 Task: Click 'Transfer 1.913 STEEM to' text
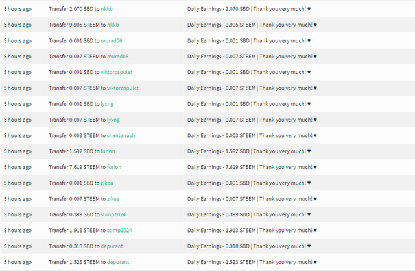77,231
